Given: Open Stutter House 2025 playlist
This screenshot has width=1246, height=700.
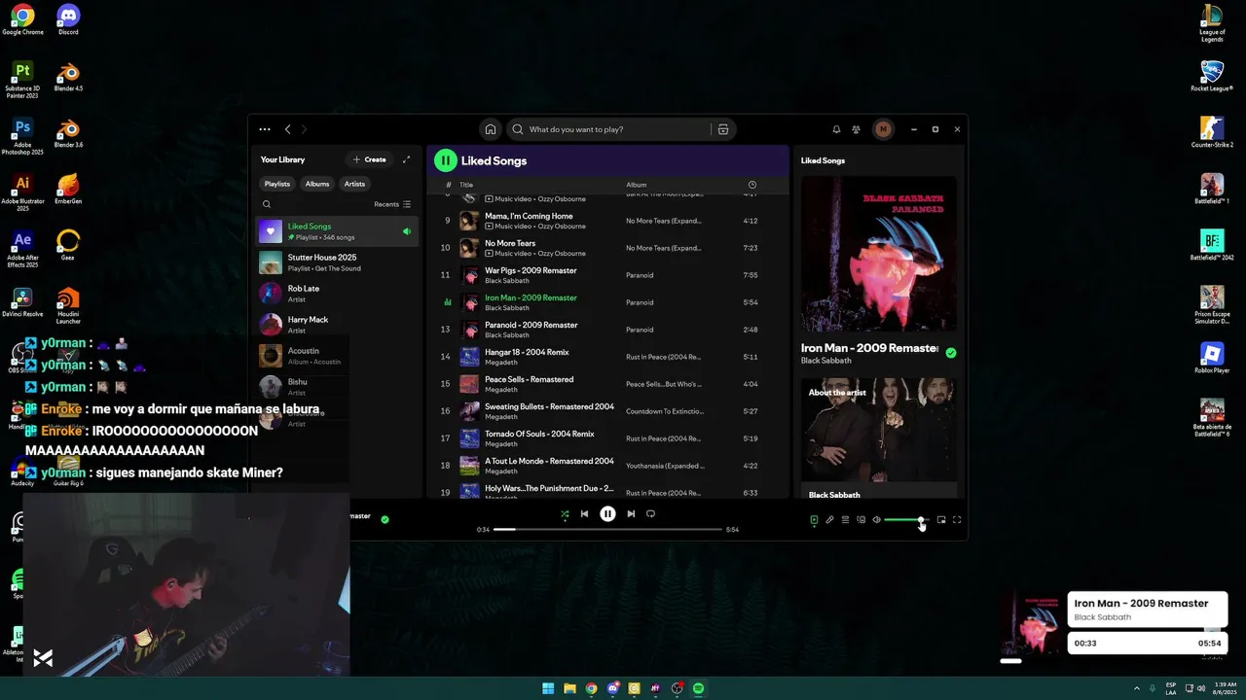Looking at the screenshot, I should (337, 262).
